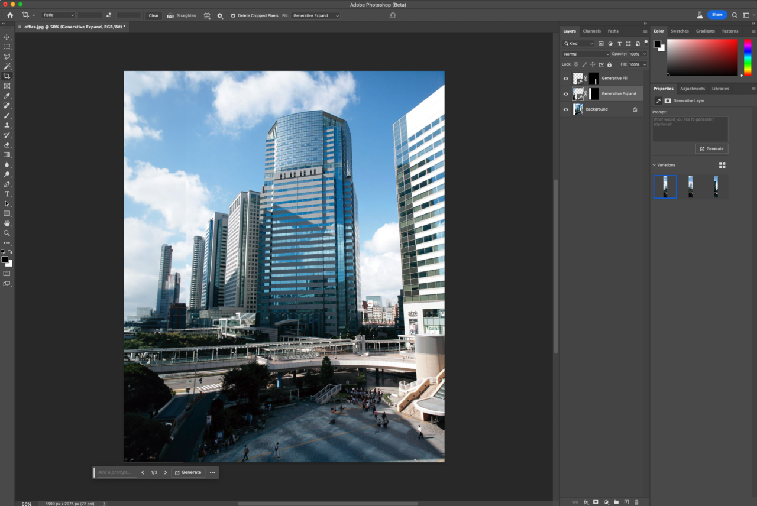The height and width of the screenshot is (506, 757).
Task: Hide the Generative Fill layer
Action: point(566,77)
